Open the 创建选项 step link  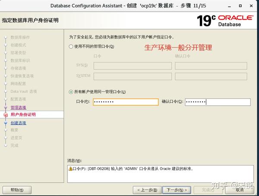point(18,123)
